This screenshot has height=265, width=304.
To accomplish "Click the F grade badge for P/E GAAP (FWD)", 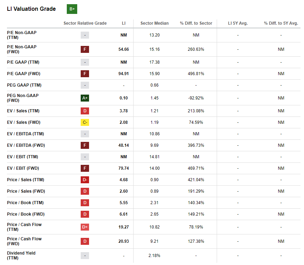I will tap(85, 74).
